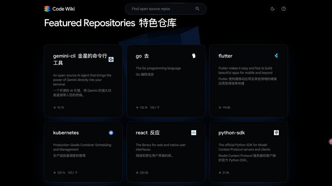Click the Kubernetes wheel icon
Viewport: 332px width, 186px height.
[x=111, y=133]
